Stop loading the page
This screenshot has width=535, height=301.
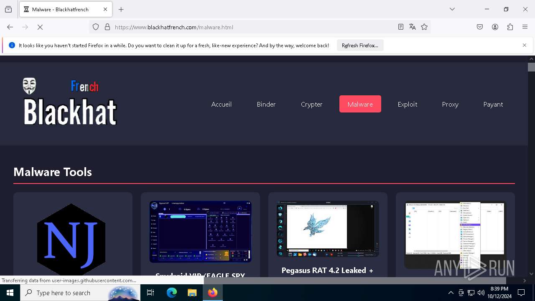pos(40,27)
